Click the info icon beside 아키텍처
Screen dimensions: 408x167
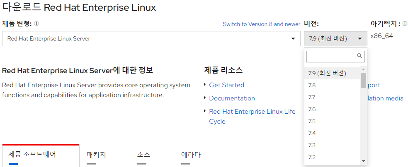tap(405, 24)
